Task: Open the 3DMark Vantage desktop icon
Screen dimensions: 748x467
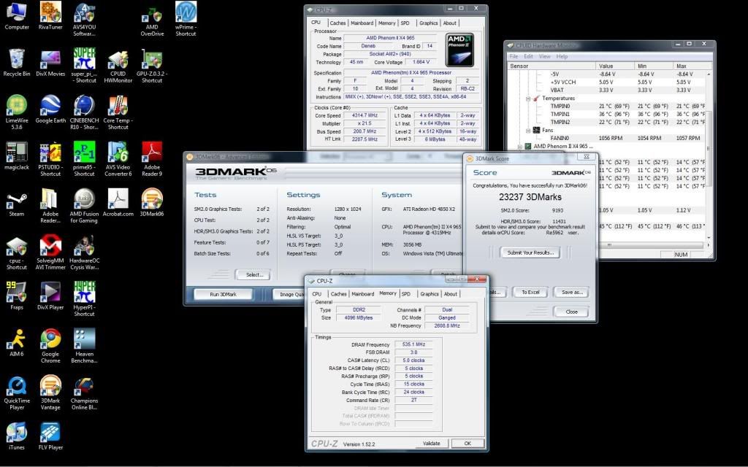Action: pos(50,393)
